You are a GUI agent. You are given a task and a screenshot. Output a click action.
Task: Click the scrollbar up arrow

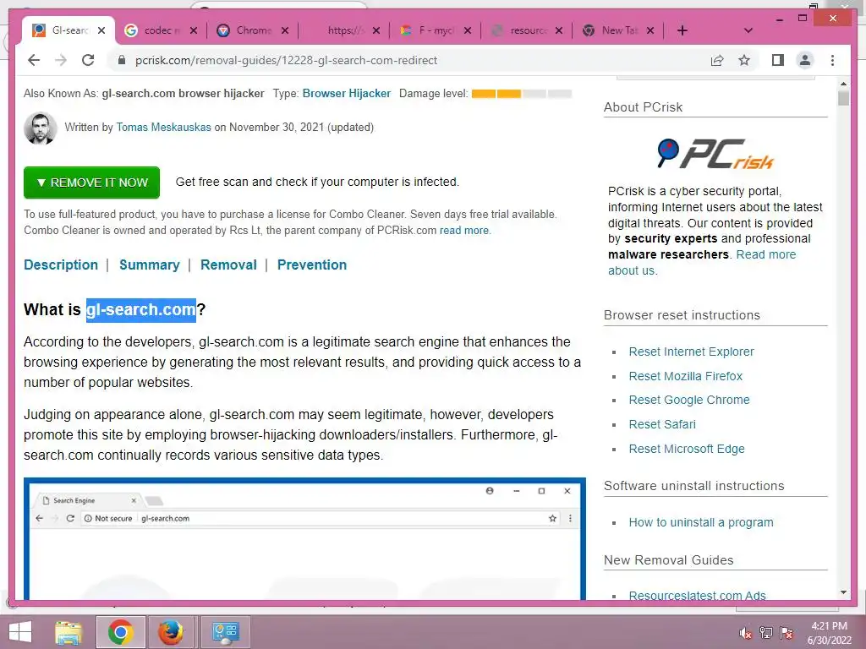pos(843,84)
